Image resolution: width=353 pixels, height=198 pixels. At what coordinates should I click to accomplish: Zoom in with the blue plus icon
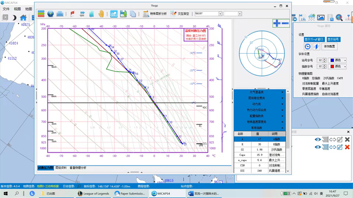pyautogui.click(x=276, y=23)
